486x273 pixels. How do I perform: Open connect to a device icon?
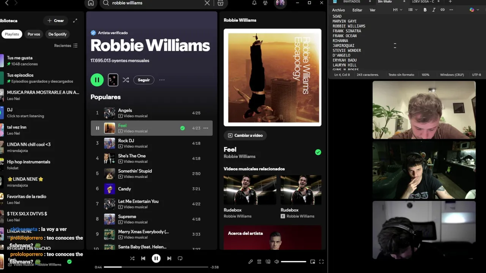[x=268, y=262]
